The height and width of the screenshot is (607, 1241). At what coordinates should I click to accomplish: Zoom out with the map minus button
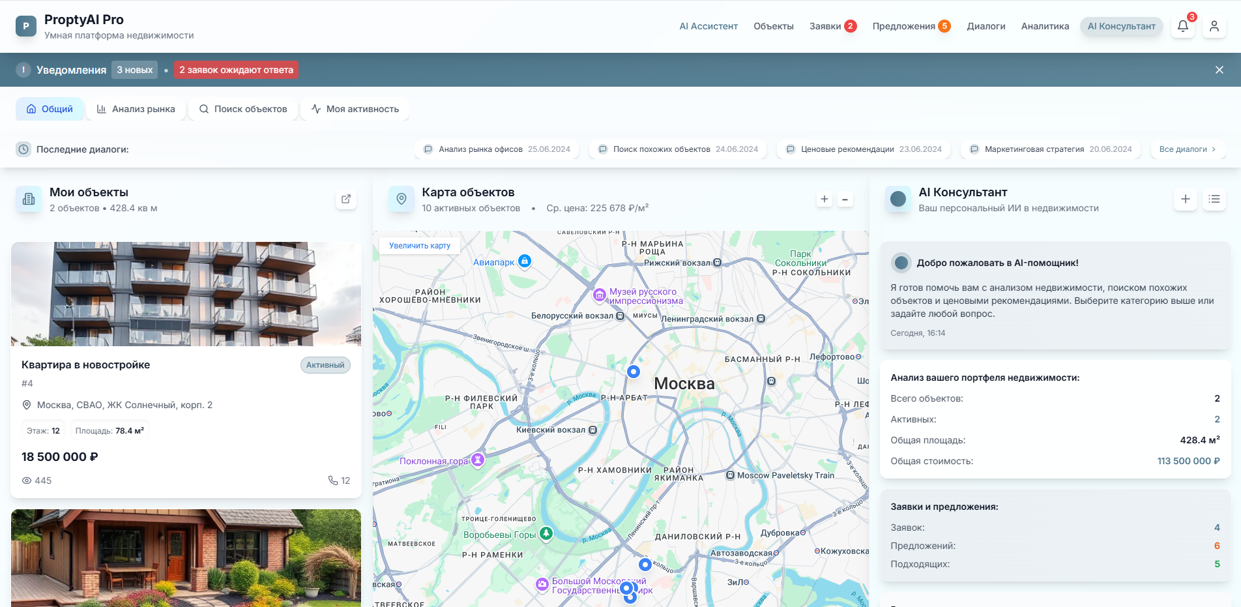(x=845, y=199)
